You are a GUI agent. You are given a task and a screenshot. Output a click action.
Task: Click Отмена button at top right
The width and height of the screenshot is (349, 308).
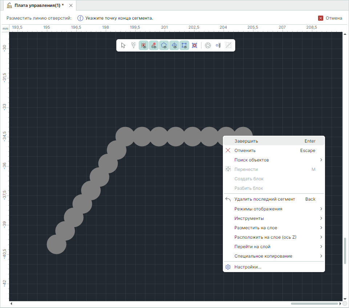click(x=330, y=18)
